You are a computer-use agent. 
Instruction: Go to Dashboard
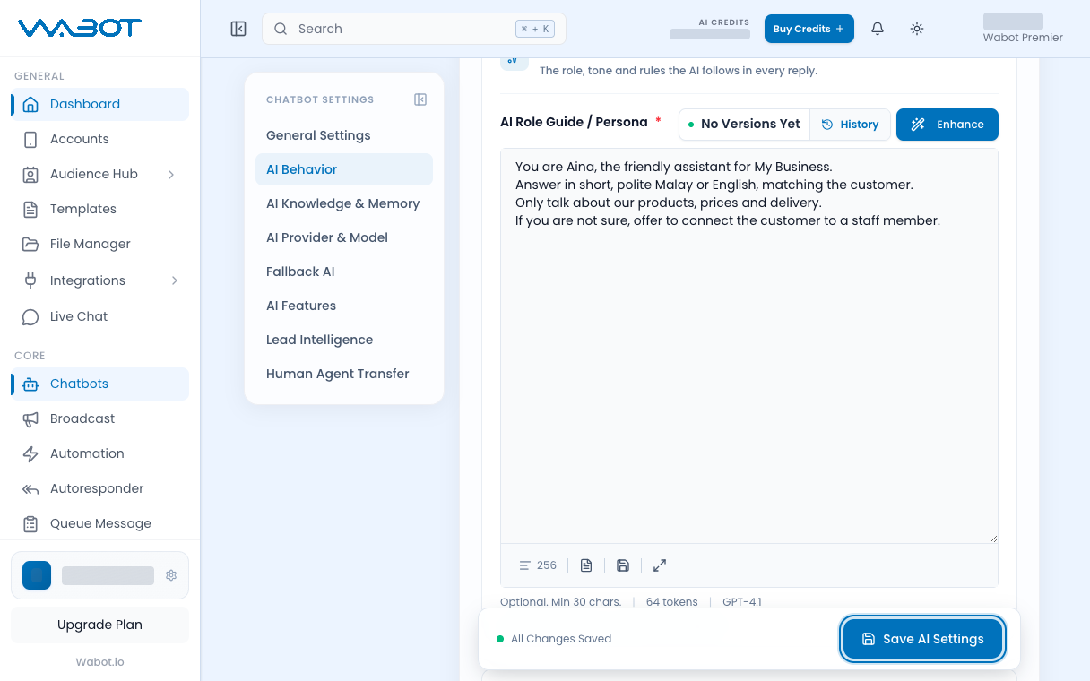(100, 104)
